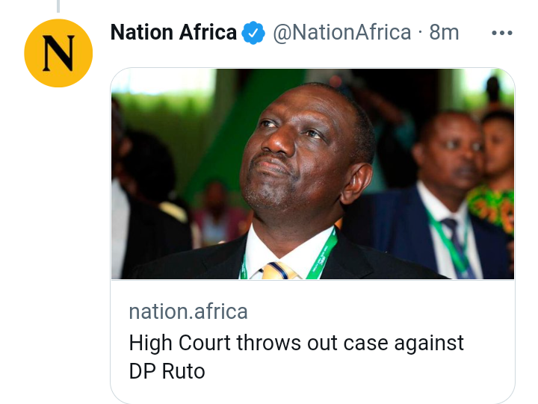Screen dimensions: 538x404
Task: Click the Nation Africa display name
Action: click(x=173, y=33)
